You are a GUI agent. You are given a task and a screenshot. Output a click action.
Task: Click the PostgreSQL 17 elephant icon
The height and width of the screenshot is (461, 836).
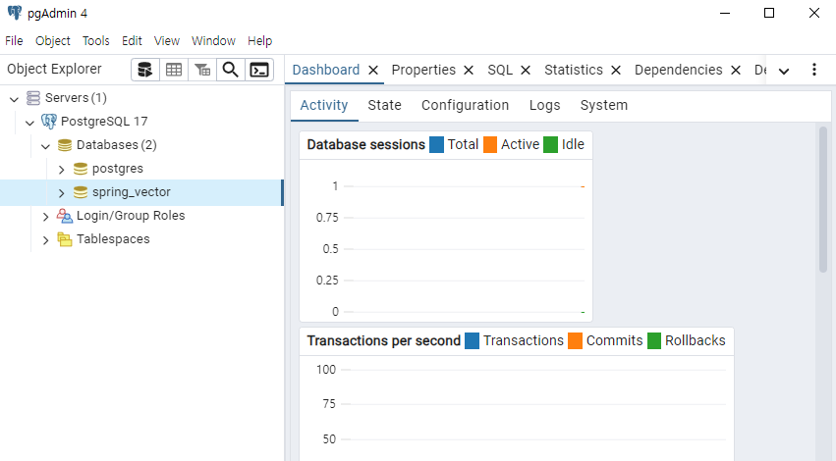click(x=49, y=122)
